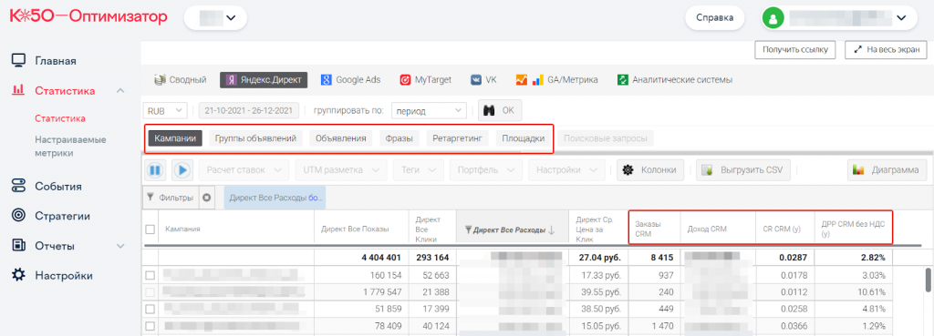Click На весь экран button

(x=886, y=50)
